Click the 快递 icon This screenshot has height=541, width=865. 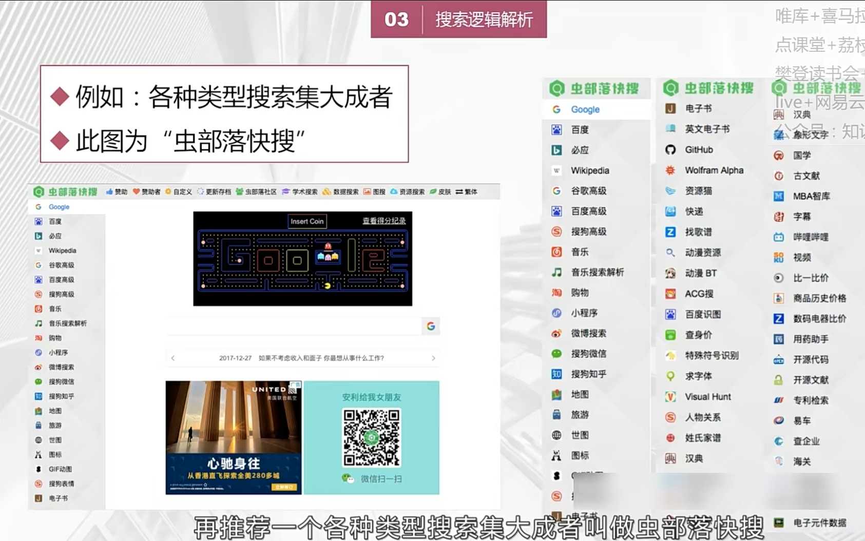coord(670,211)
